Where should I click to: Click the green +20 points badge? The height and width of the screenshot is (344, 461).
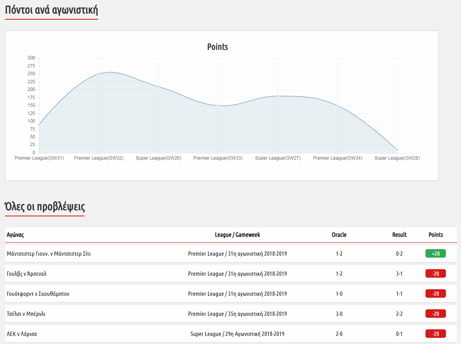(x=436, y=254)
